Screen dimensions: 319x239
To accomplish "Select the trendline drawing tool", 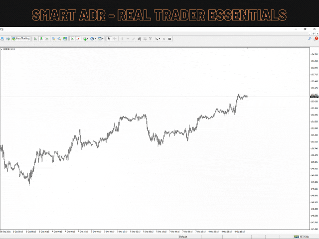I will 134,39.
